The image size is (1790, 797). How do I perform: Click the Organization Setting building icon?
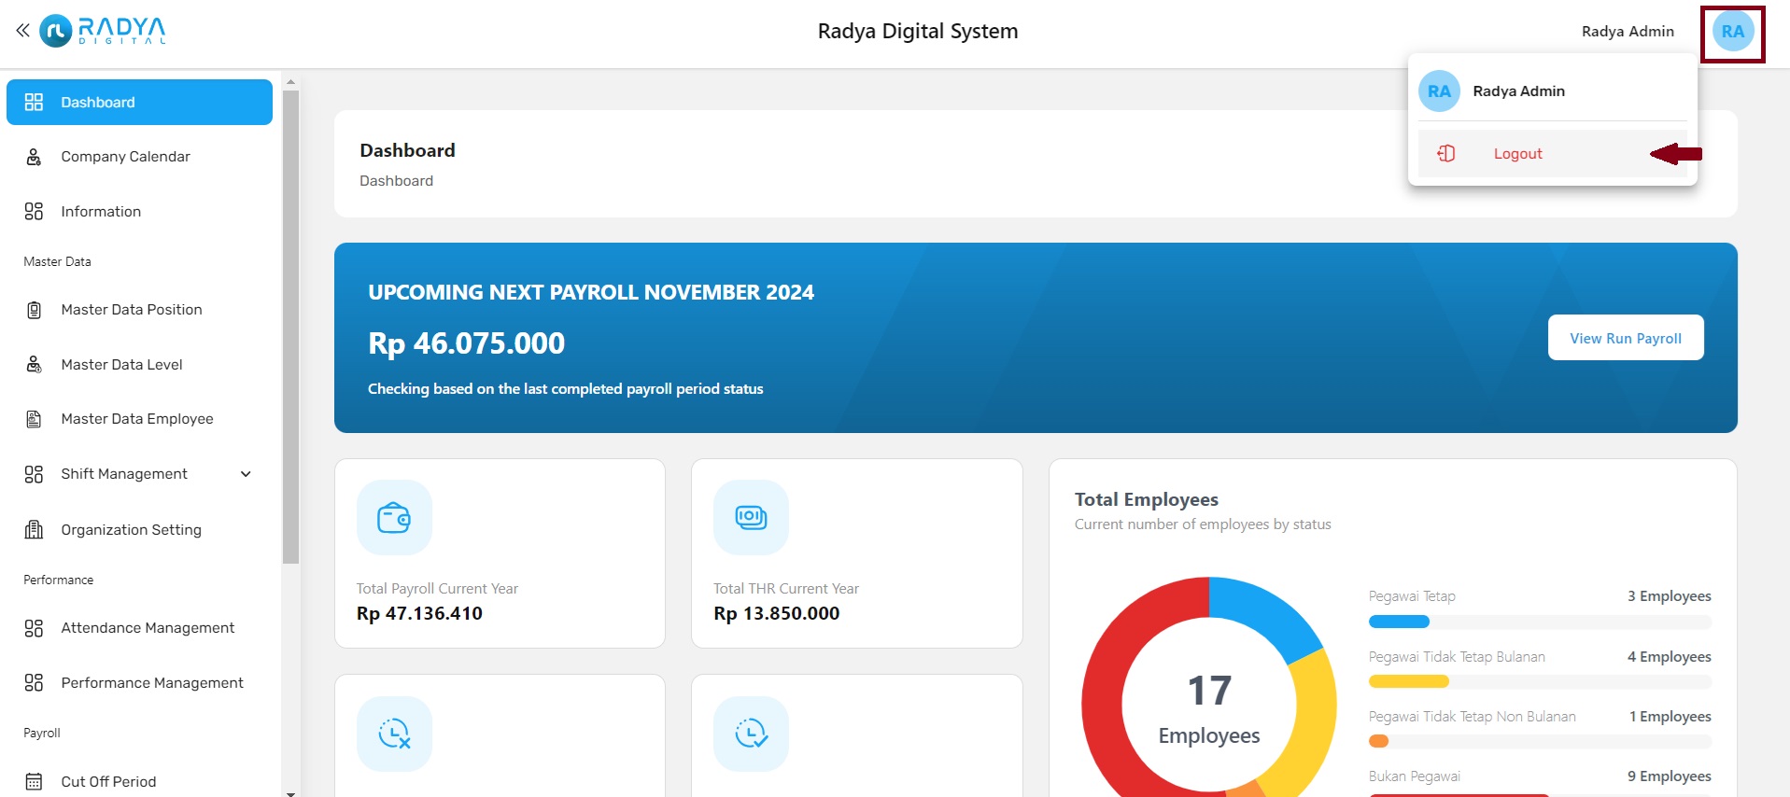[35, 530]
